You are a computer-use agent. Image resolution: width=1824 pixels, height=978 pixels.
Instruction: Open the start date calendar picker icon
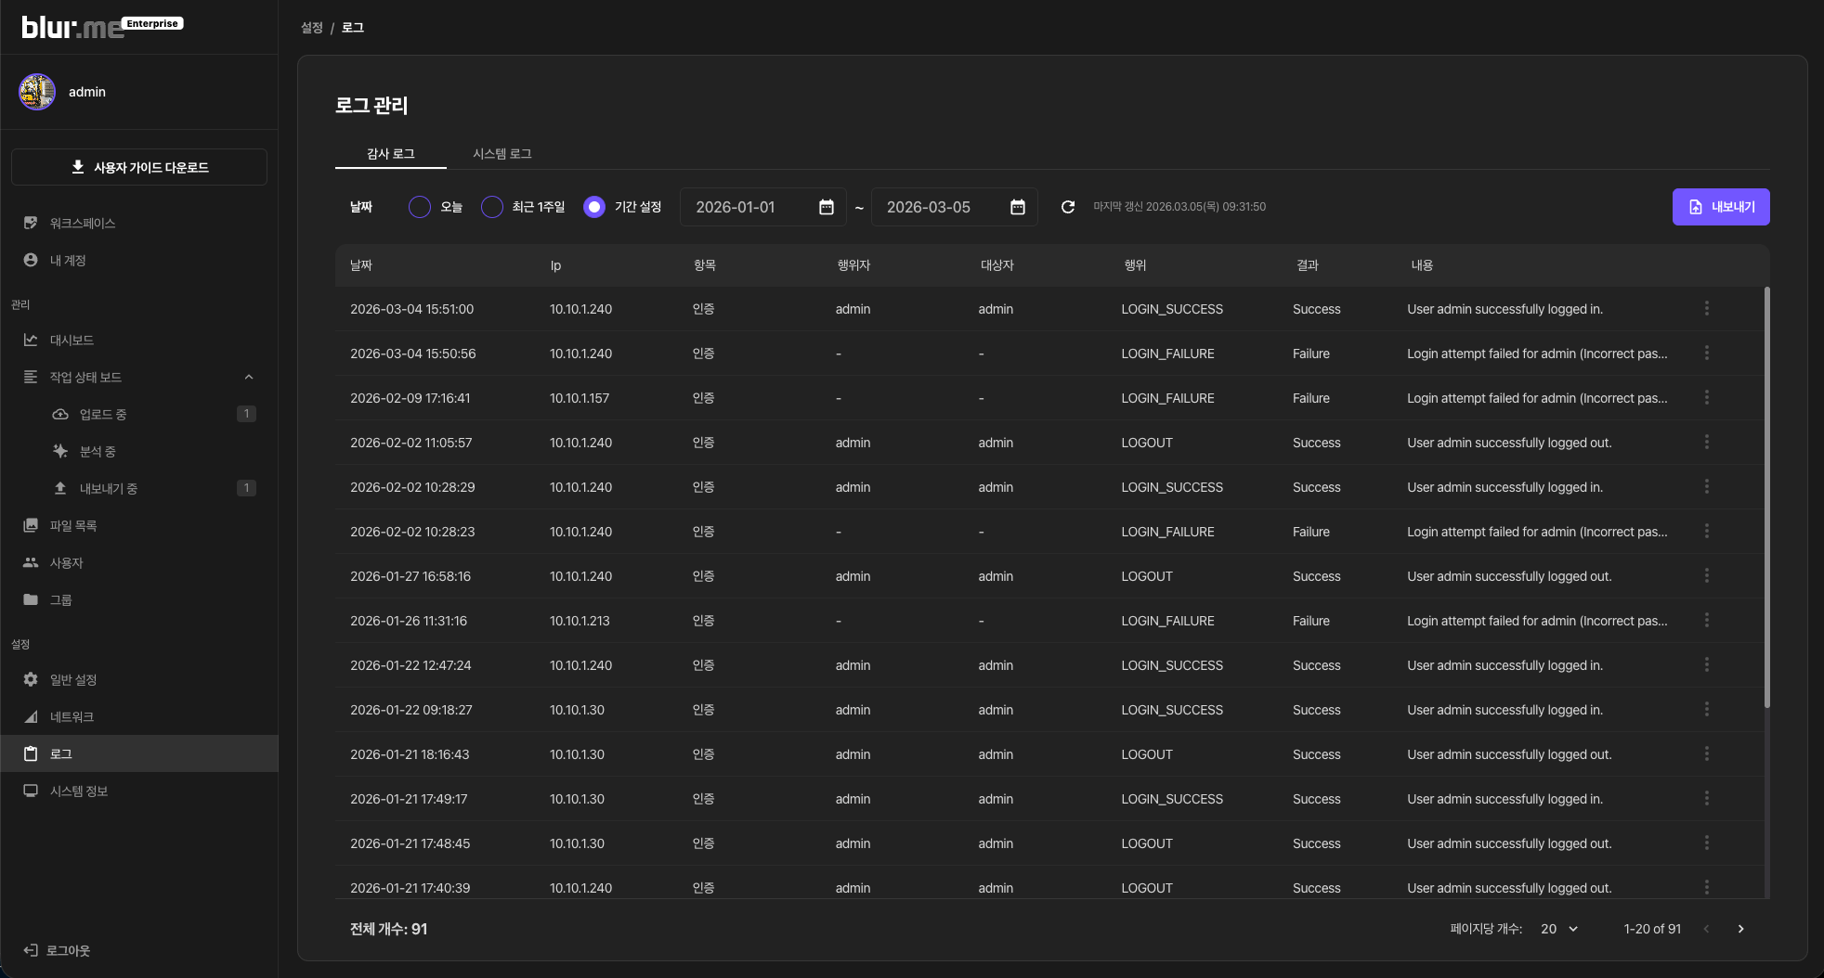(x=826, y=207)
